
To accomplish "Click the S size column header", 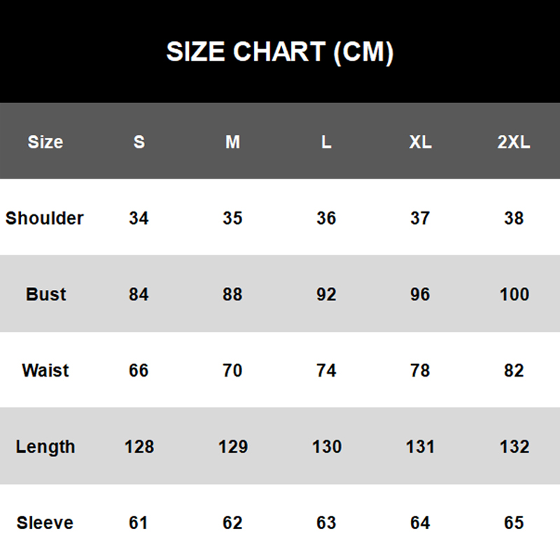I will (x=139, y=142).
